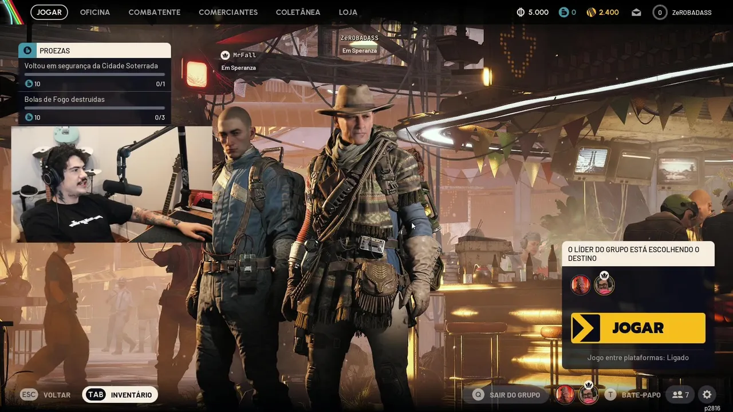Select the ZeROBADASS name tag above character
Viewport: 733px width, 412px height.
click(x=360, y=38)
